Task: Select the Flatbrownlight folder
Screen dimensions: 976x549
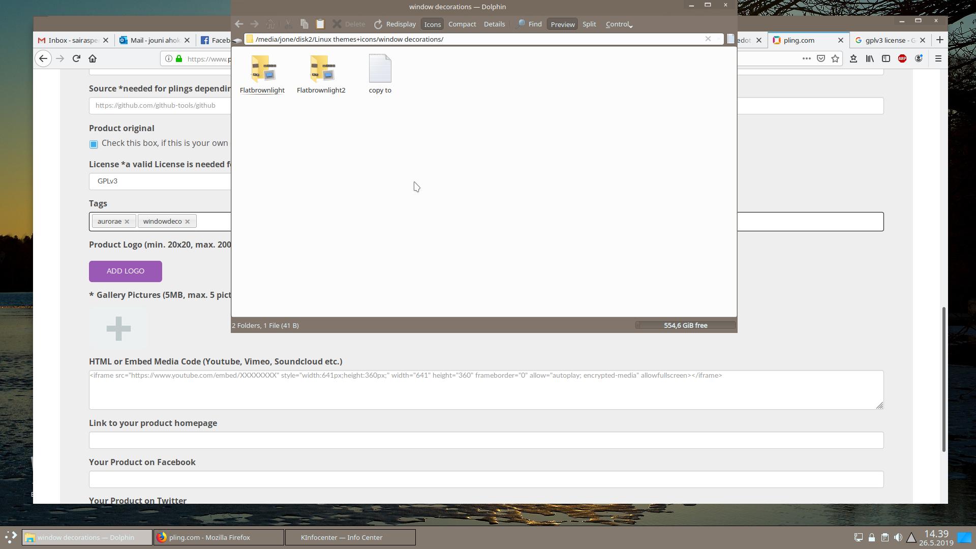Action: [x=262, y=74]
